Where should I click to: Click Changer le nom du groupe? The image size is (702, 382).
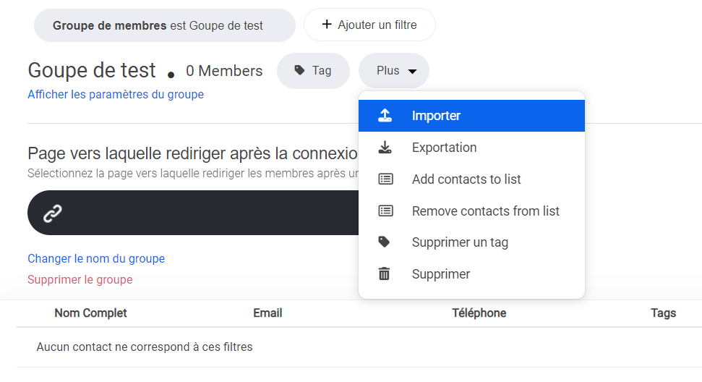pyautogui.click(x=96, y=259)
